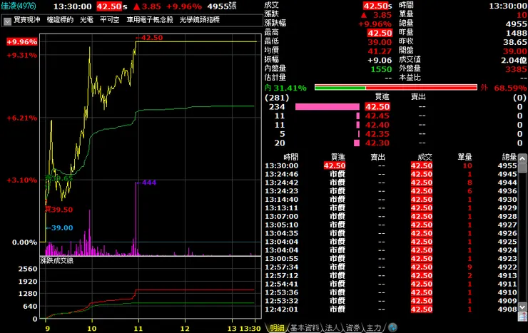Switch to the 主力 tab

pyautogui.click(x=374, y=327)
